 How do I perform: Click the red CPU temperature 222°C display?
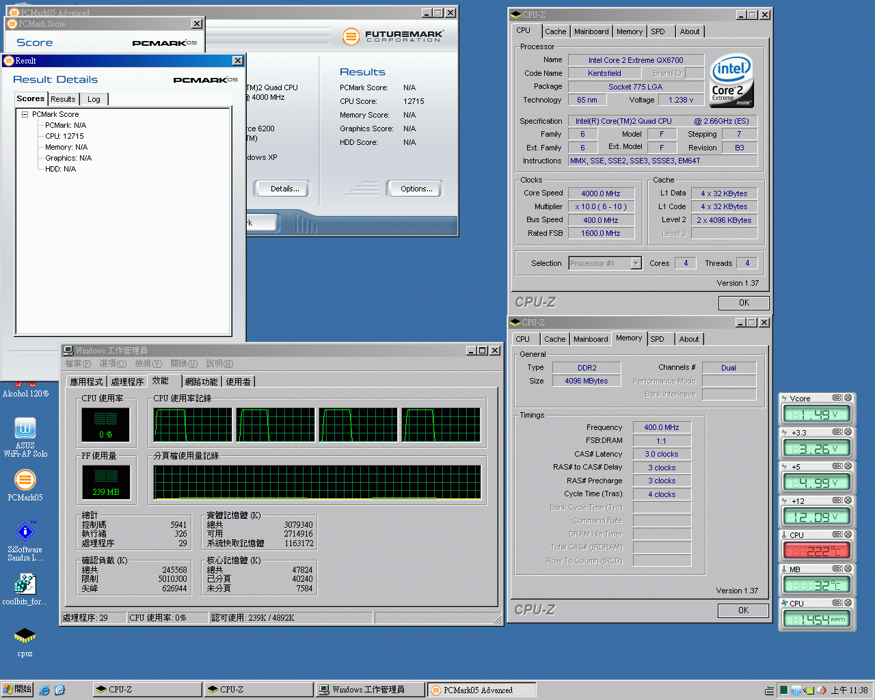click(x=817, y=551)
